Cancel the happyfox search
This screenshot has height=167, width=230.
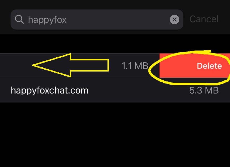(x=204, y=19)
